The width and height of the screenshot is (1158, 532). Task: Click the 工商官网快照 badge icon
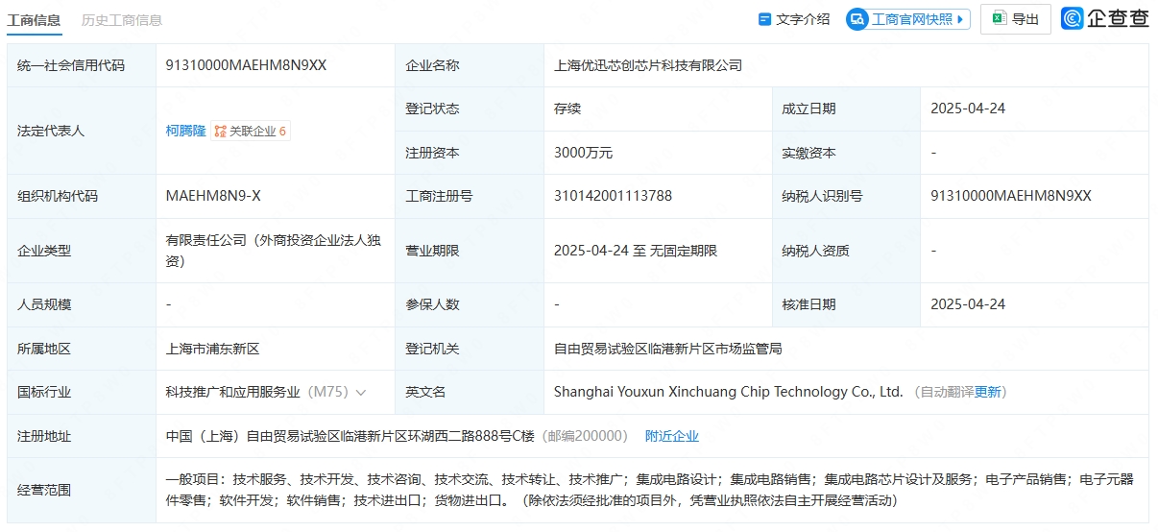[x=857, y=19]
